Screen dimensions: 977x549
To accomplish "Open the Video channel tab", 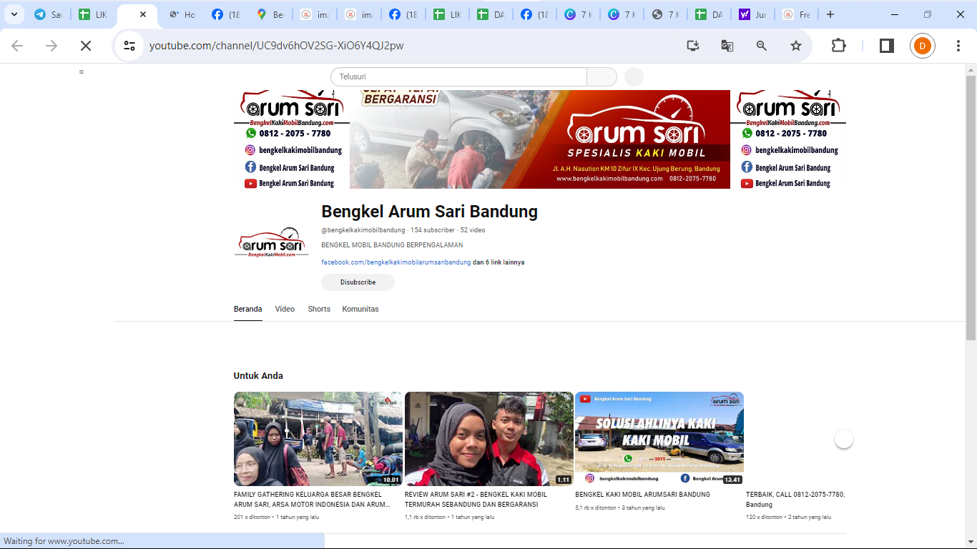I will pyautogui.click(x=285, y=309).
